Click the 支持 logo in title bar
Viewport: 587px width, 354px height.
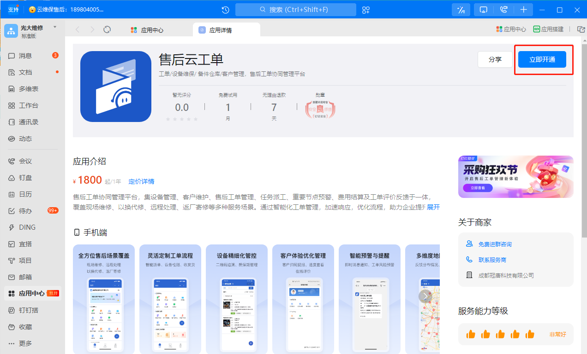click(x=13, y=10)
